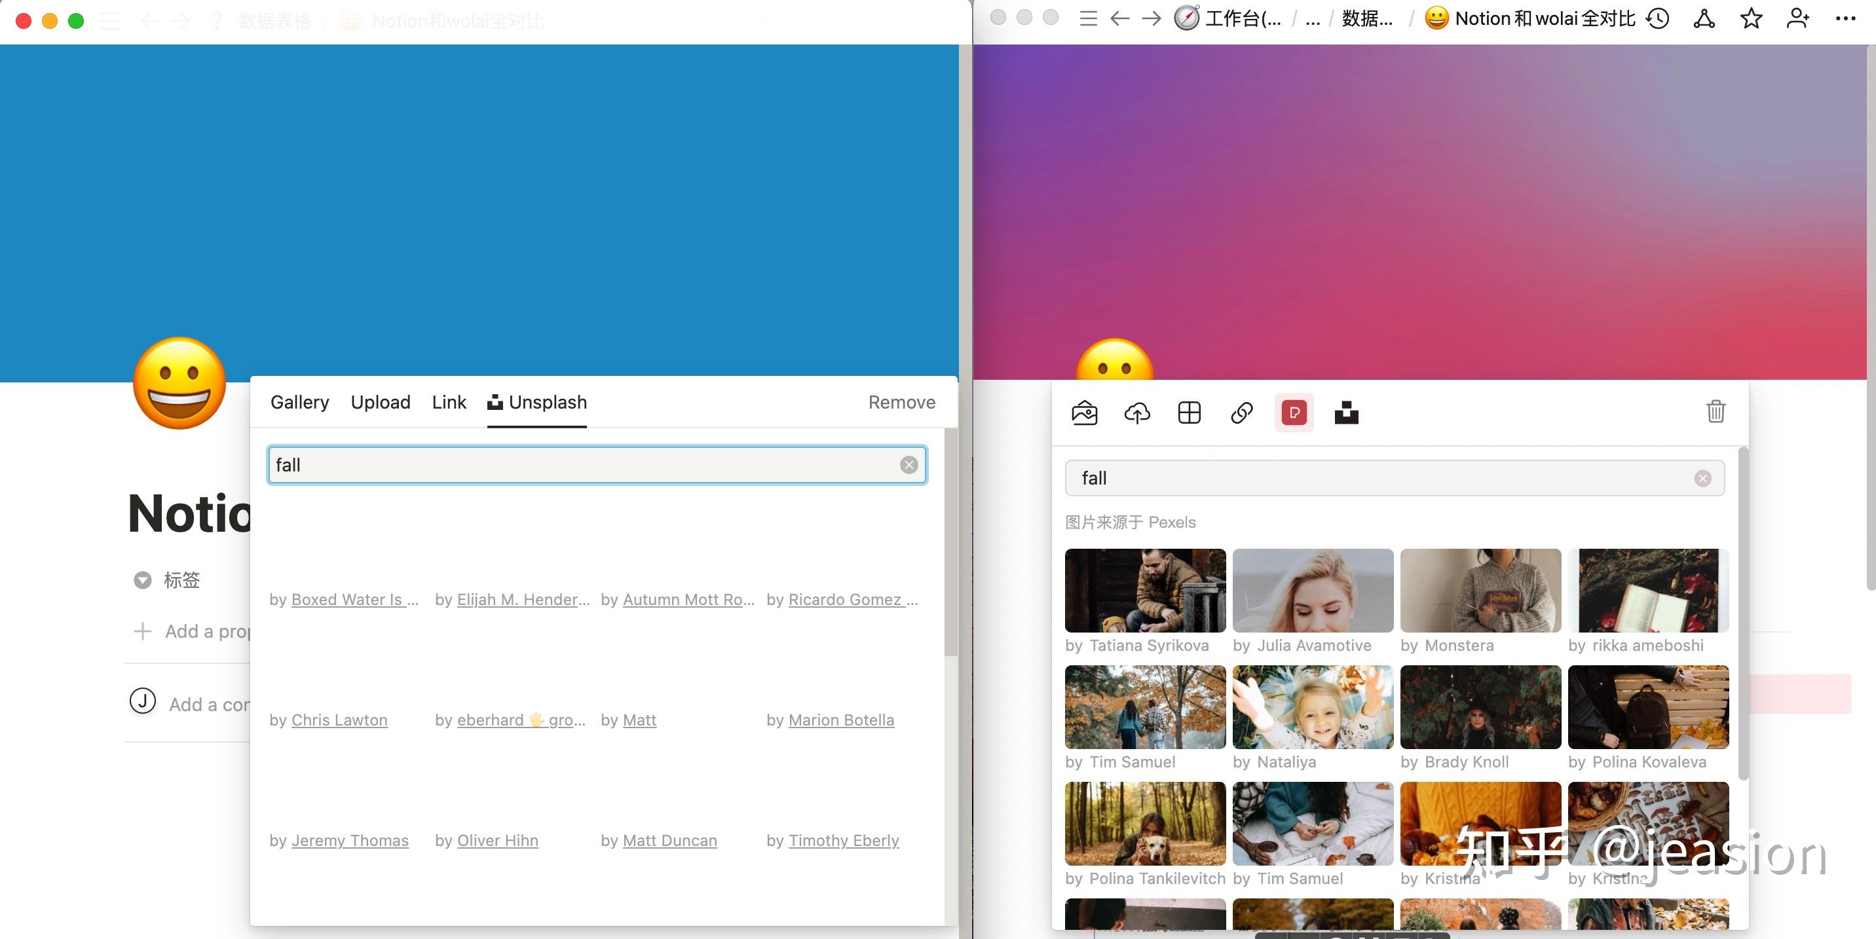Open page history clock icon
The height and width of the screenshot is (939, 1876).
[x=1657, y=18]
